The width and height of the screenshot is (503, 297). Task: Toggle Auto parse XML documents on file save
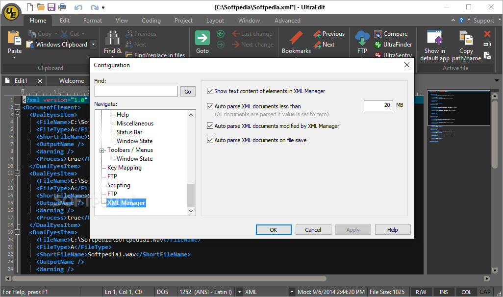210,140
